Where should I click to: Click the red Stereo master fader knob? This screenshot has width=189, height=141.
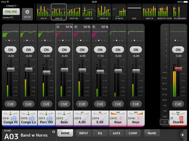178,69
